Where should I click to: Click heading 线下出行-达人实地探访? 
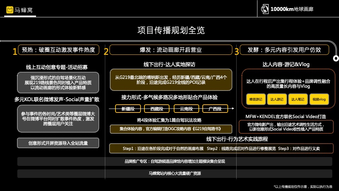pos(169,64)
